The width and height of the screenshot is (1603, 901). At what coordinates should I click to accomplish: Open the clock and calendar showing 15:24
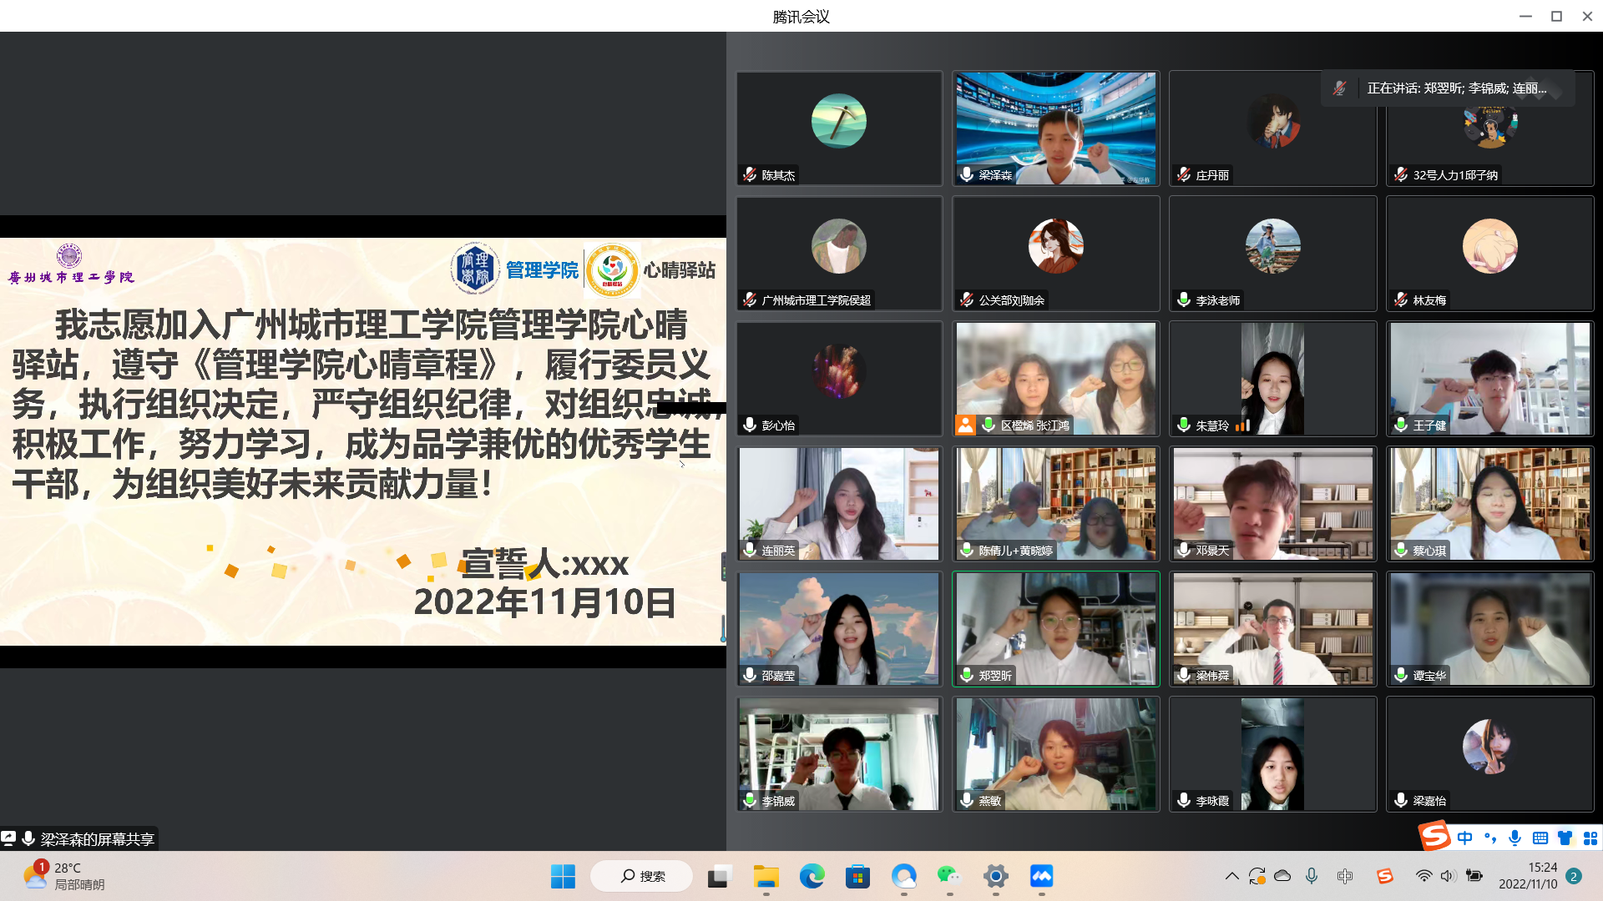(x=1528, y=876)
